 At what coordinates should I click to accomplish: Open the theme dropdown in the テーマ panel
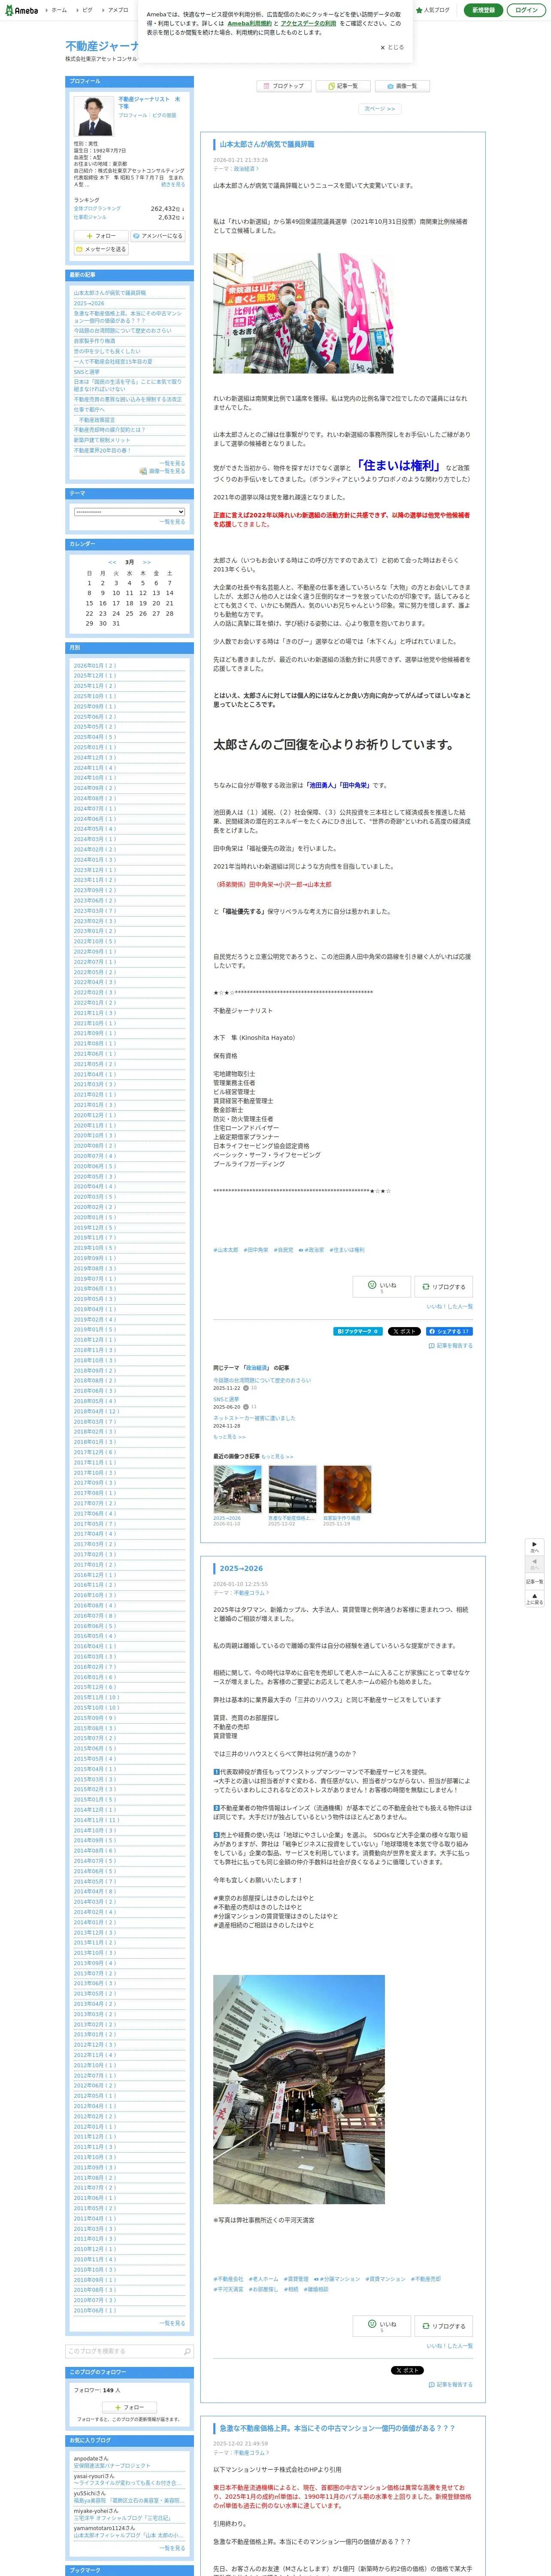[129, 512]
